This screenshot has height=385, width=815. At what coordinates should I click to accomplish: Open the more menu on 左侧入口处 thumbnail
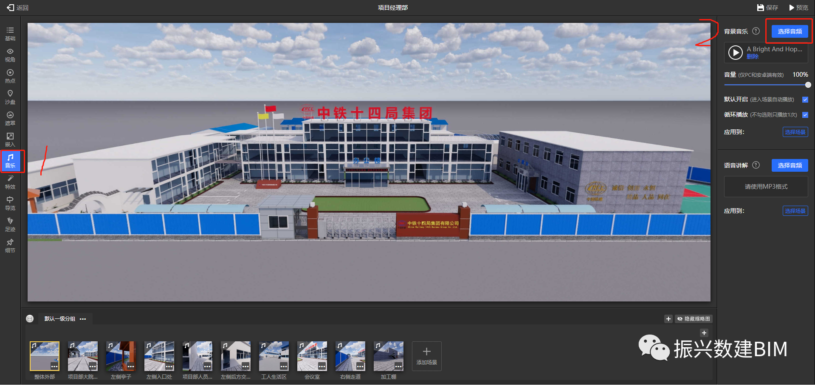169,366
